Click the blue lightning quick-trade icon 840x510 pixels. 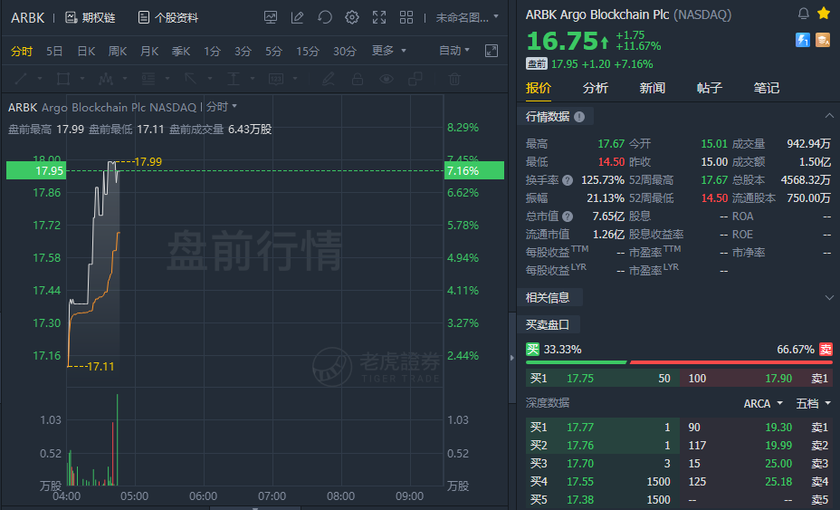(x=803, y=40)
